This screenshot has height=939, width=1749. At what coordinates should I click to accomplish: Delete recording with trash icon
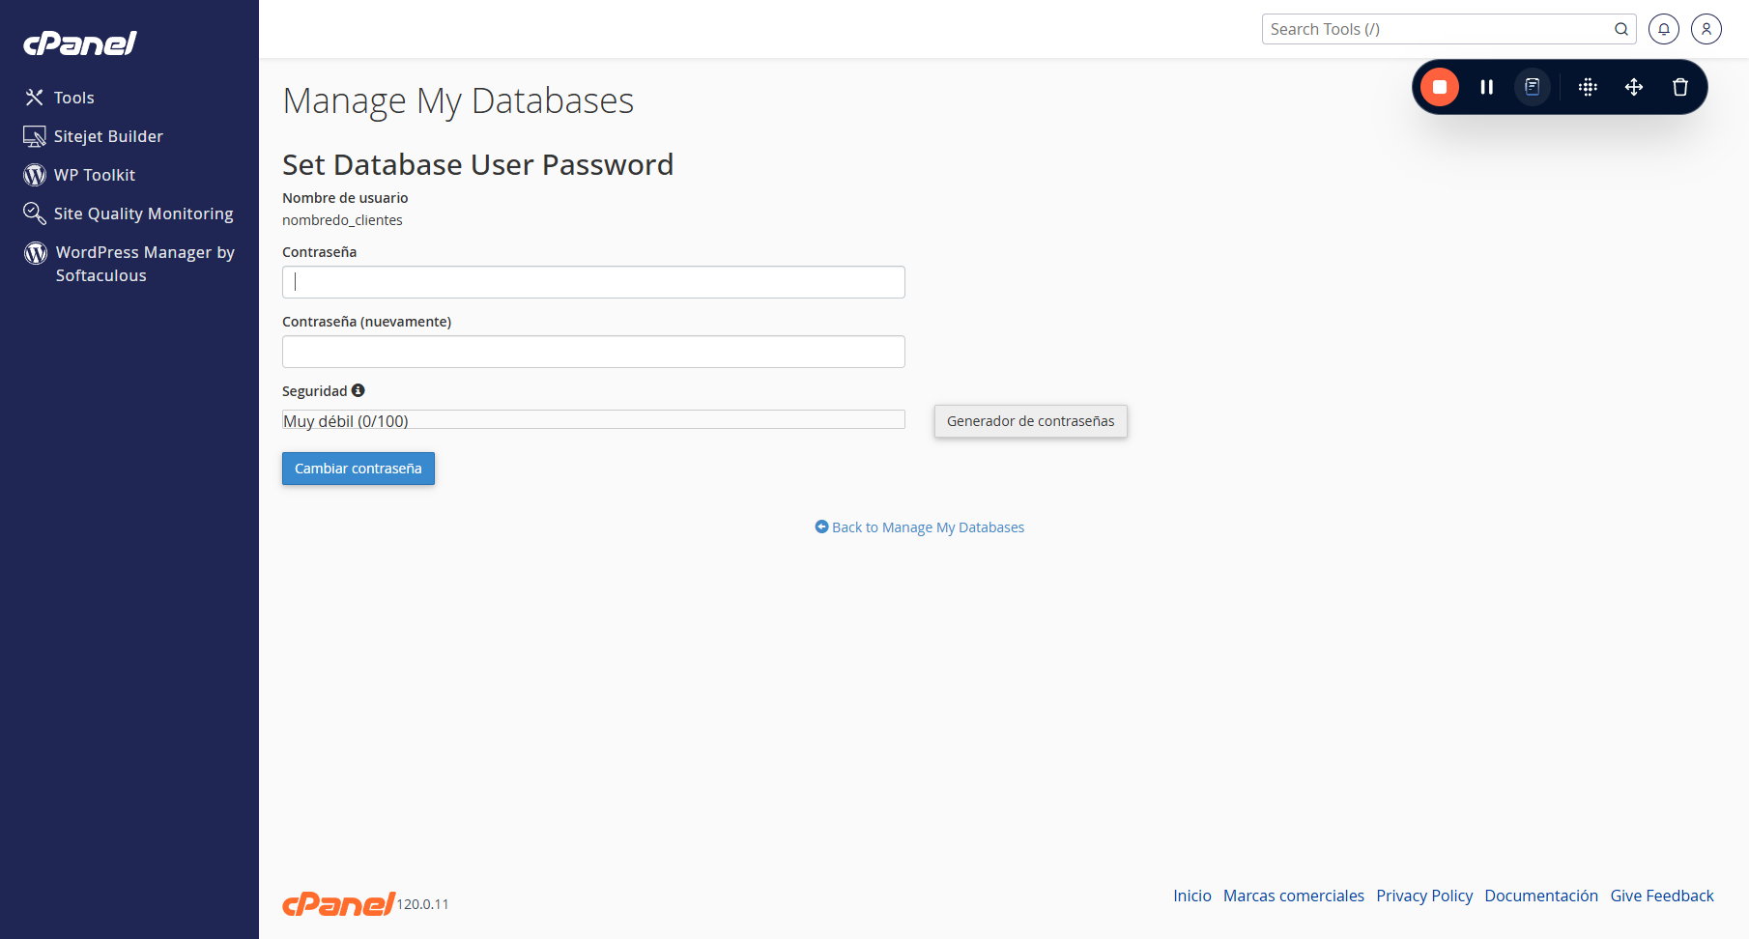(x=1680, y=87)
